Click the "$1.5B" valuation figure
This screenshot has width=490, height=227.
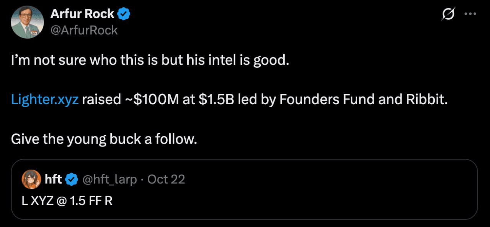point(216,100)
